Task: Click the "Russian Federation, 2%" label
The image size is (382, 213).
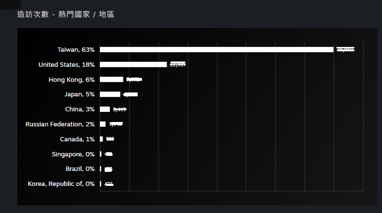Action: (x=60, y=124)
